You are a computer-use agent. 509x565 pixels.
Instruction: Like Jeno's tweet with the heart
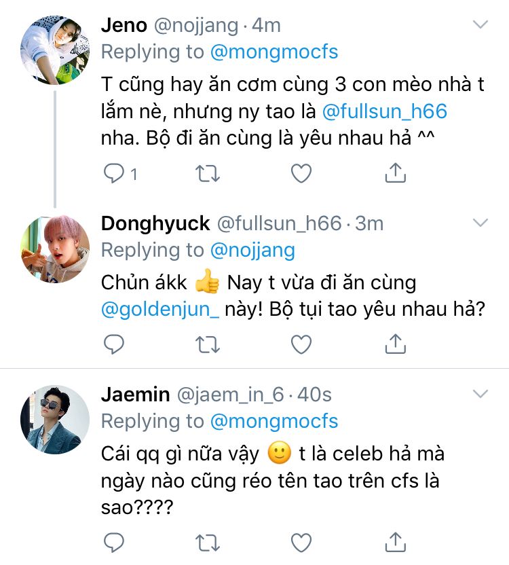(301, 175)
